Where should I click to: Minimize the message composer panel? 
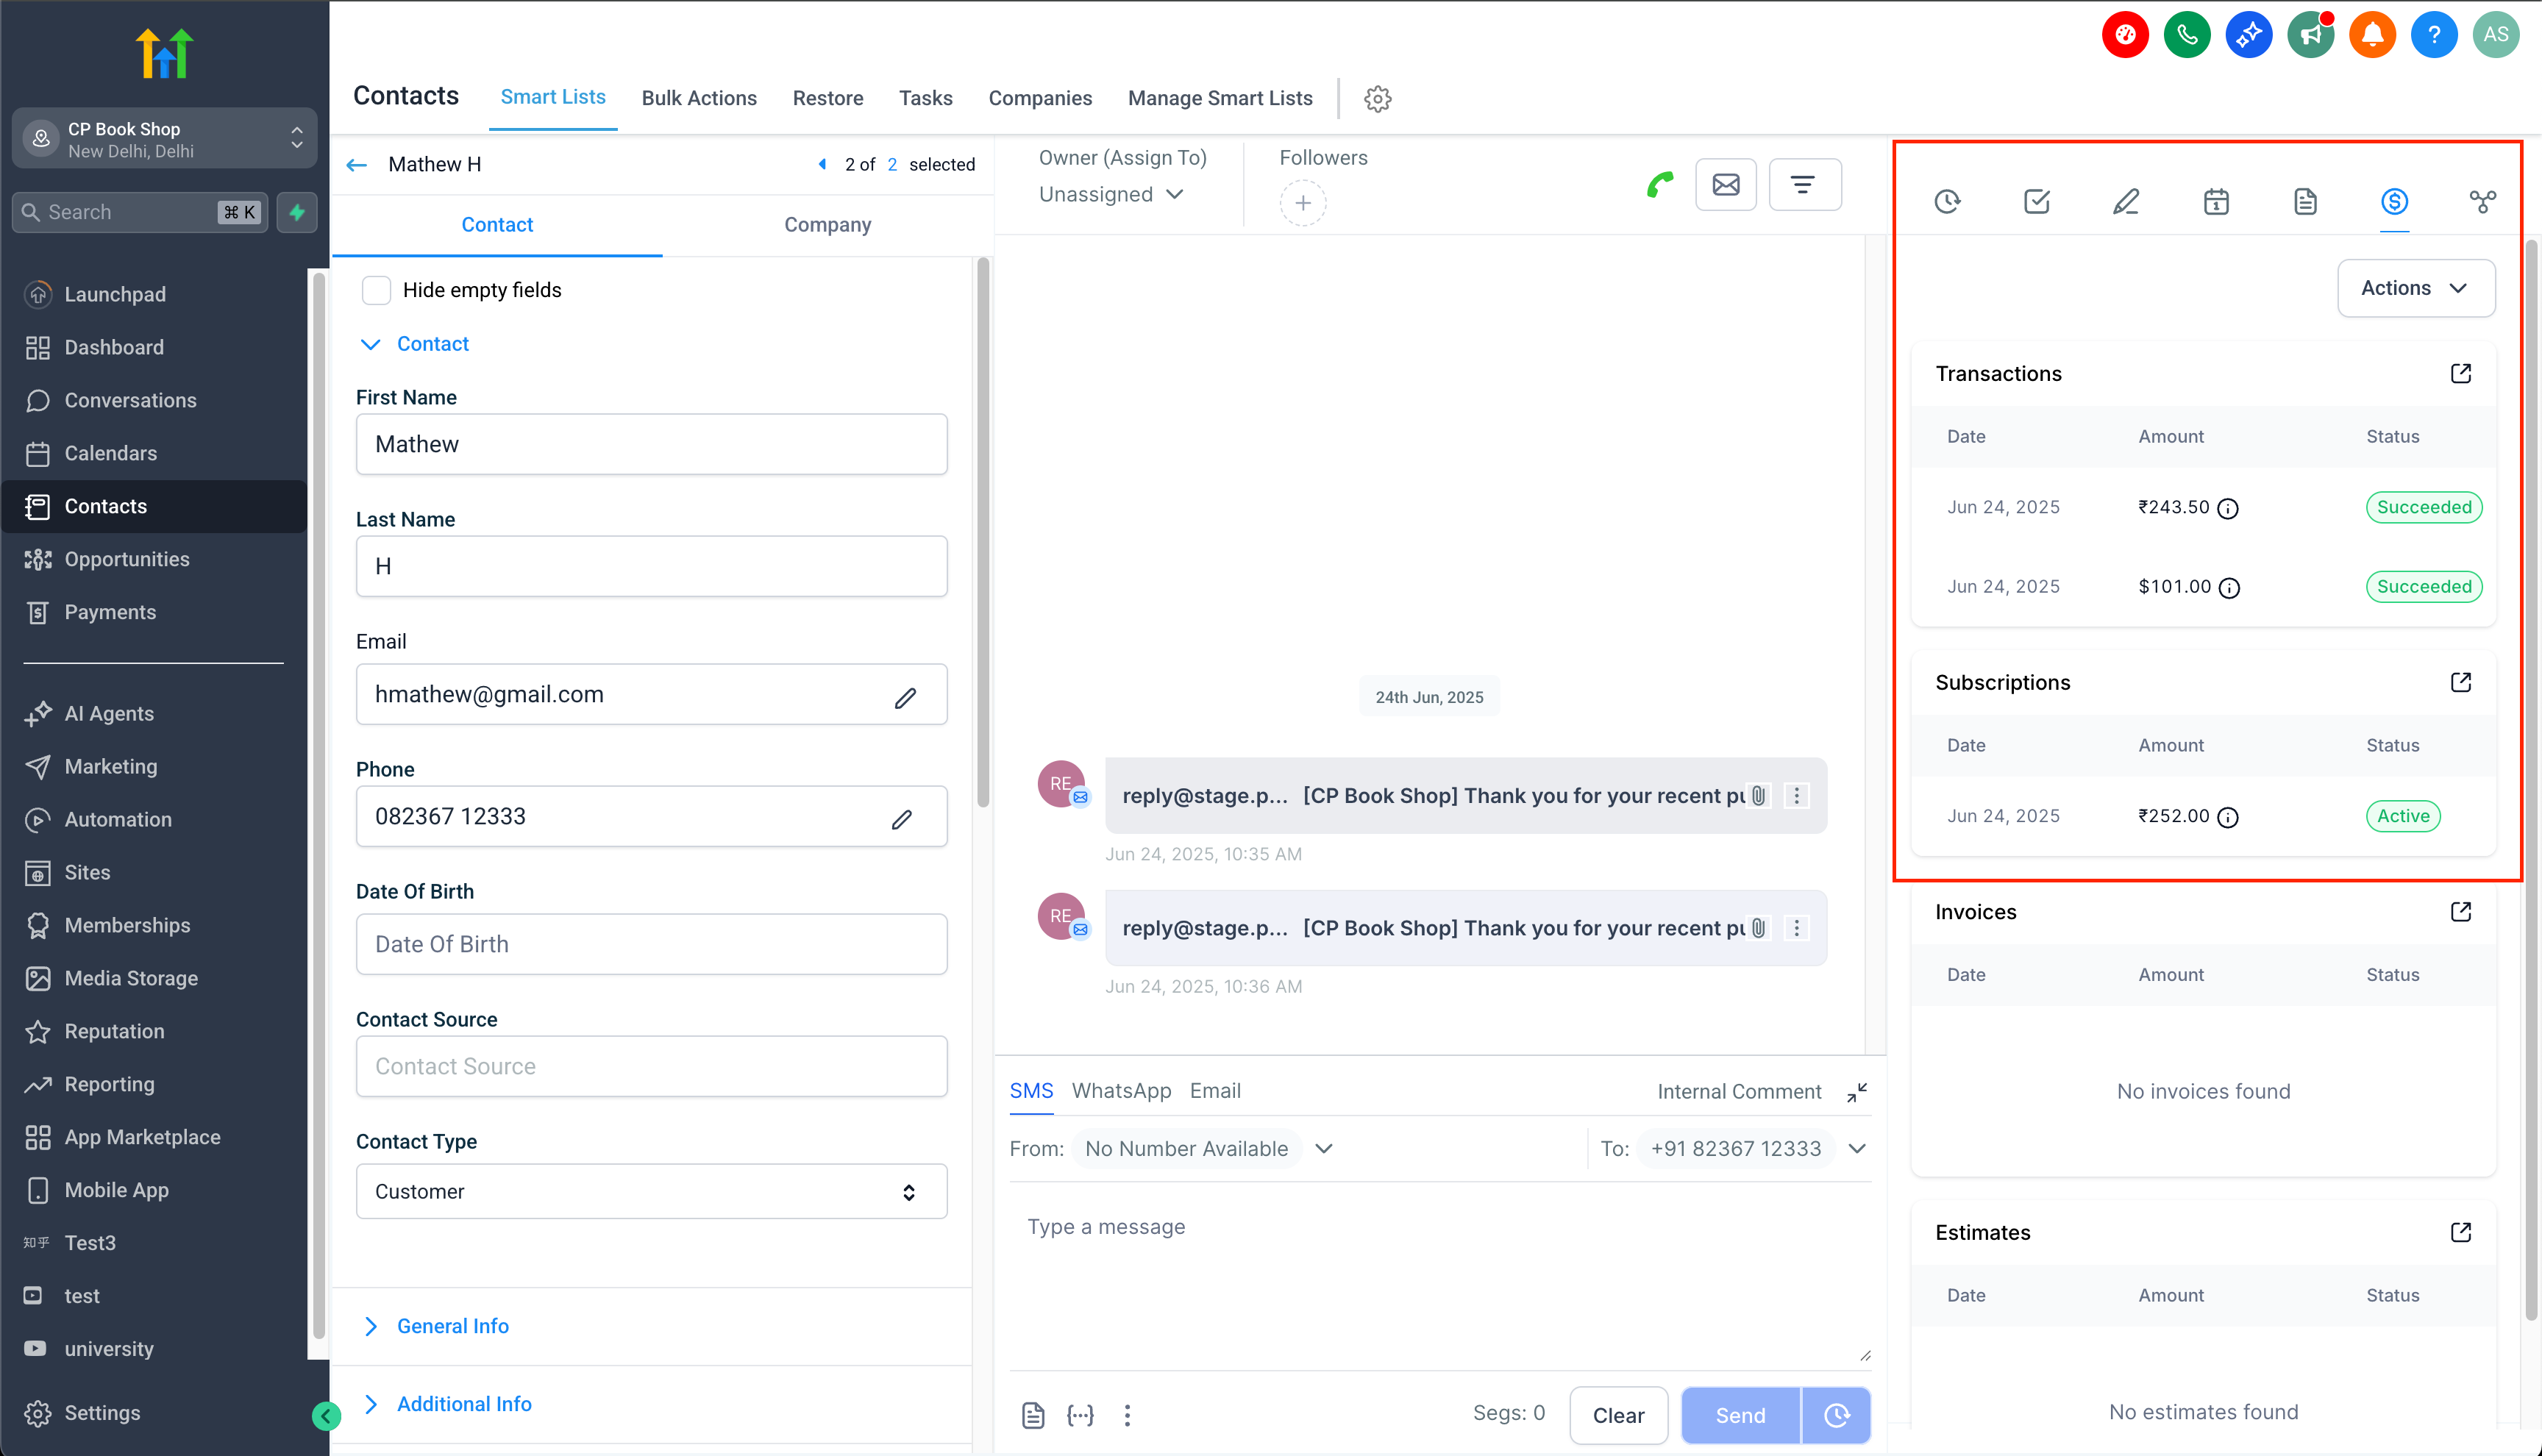[x=1857, y=1092]
